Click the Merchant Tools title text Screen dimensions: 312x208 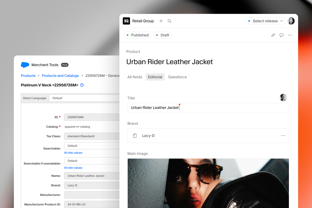coord(45,65)
